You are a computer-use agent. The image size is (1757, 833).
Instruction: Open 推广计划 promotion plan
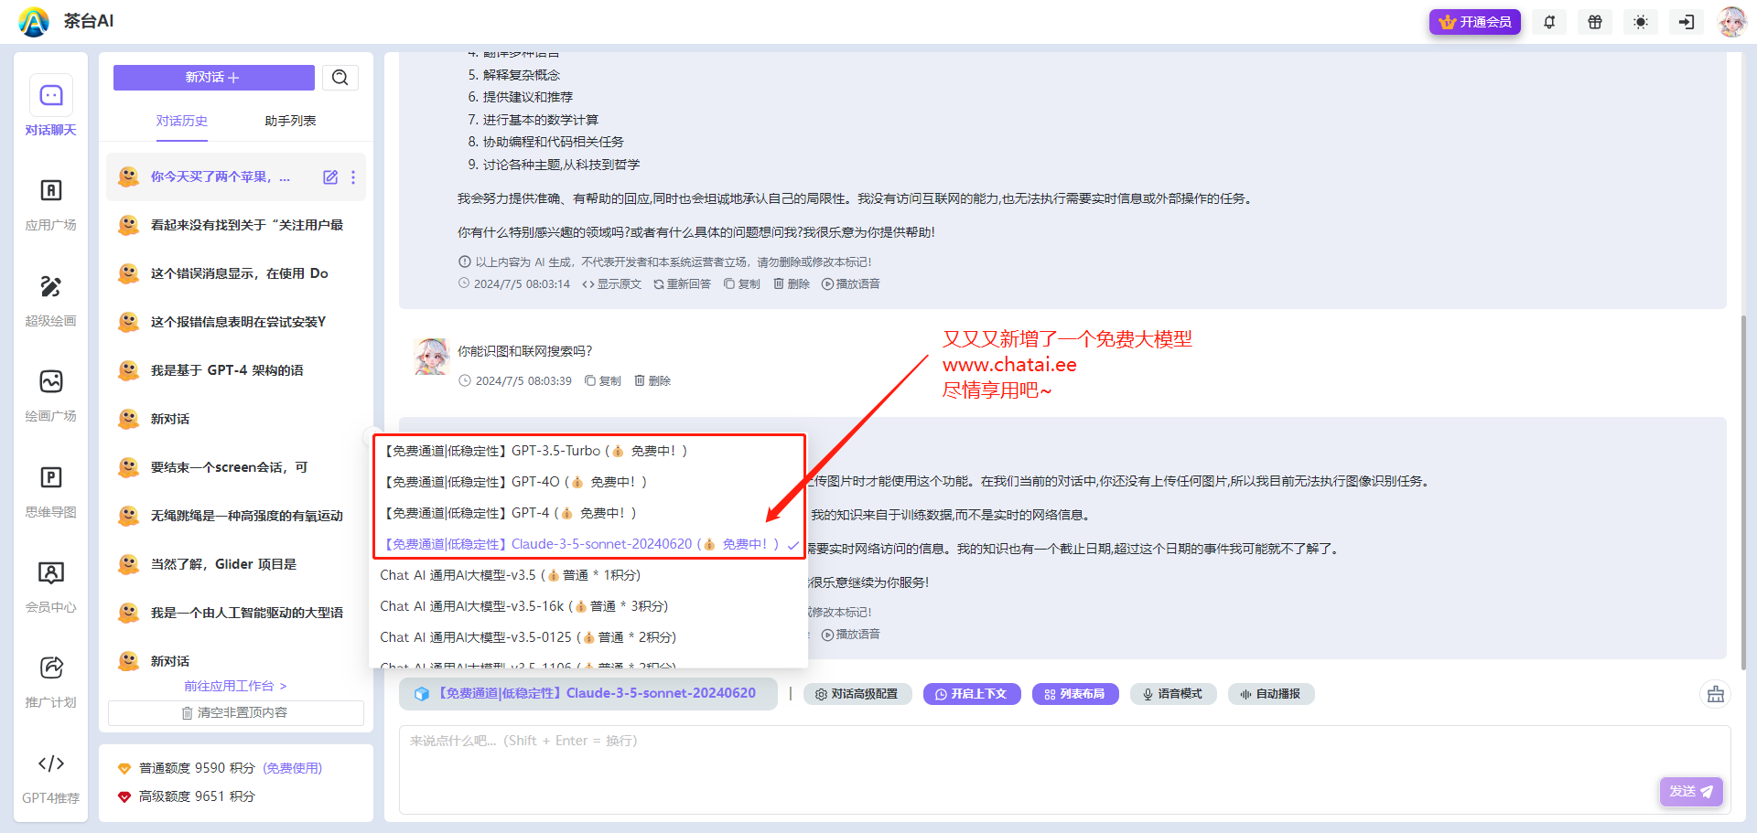click(x=51, y=682)
